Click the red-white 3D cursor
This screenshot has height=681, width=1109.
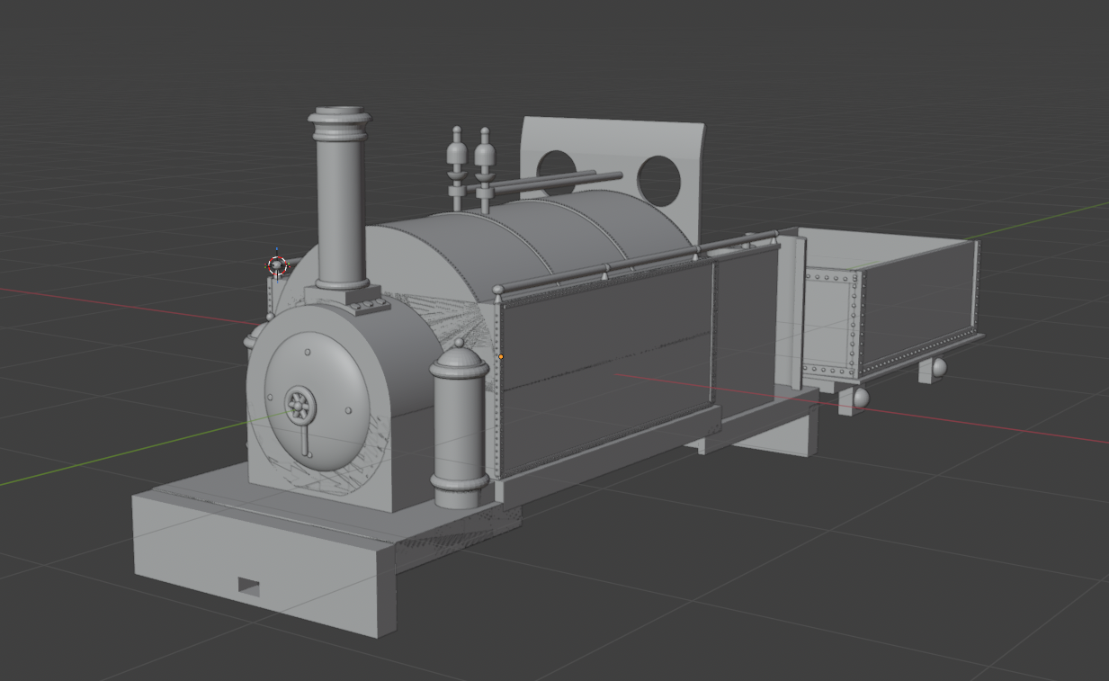point(277,265)
